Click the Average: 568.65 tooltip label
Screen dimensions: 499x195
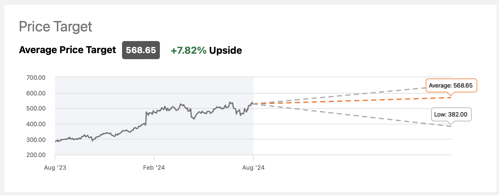[x=451, y=85]
